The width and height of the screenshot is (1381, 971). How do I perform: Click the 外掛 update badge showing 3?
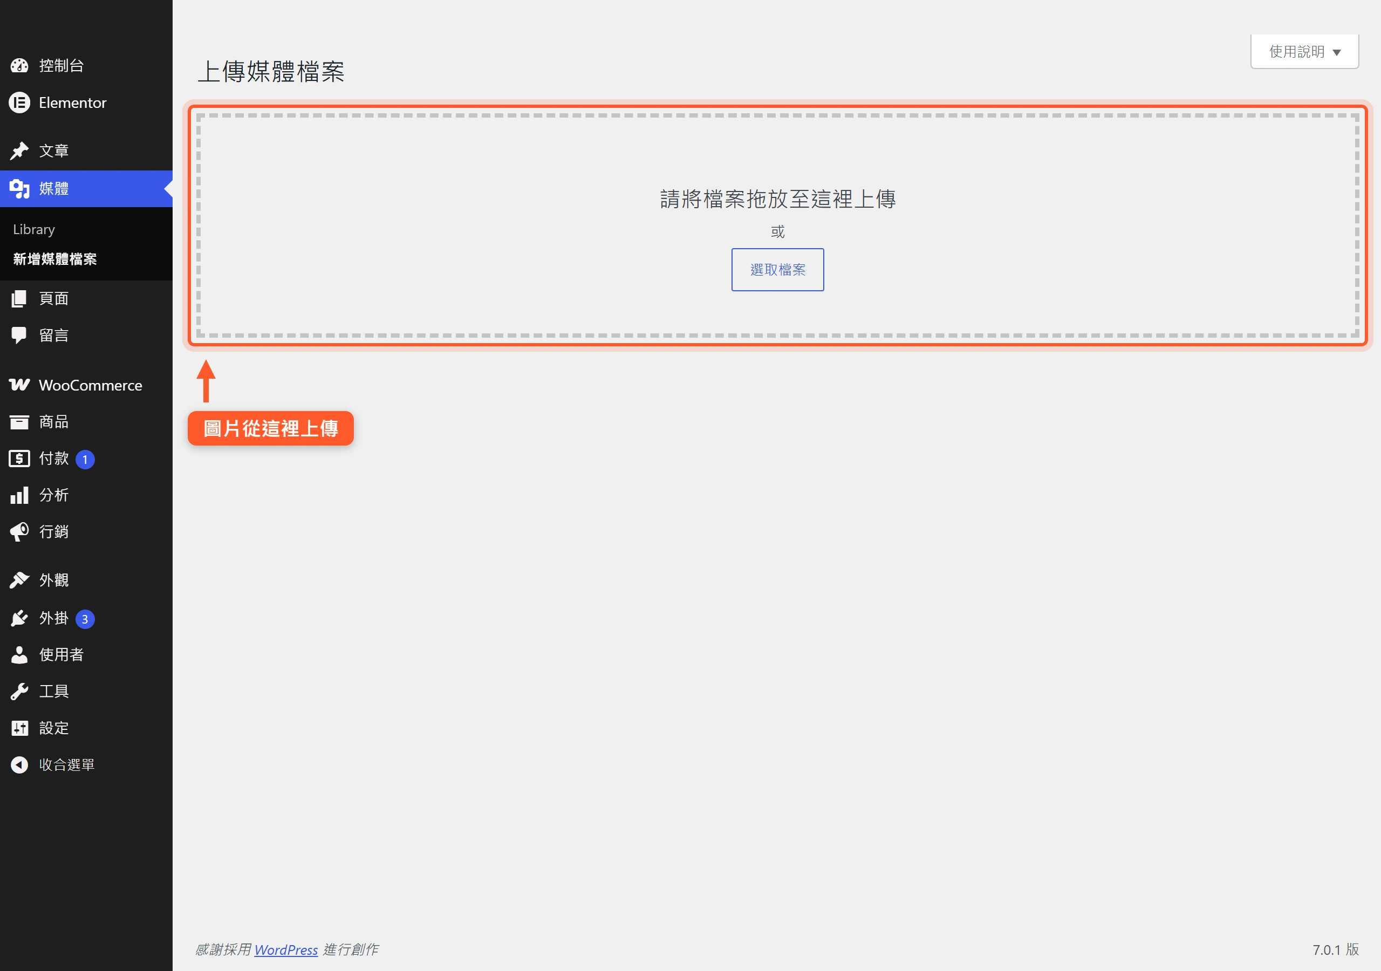click(85, 619)
